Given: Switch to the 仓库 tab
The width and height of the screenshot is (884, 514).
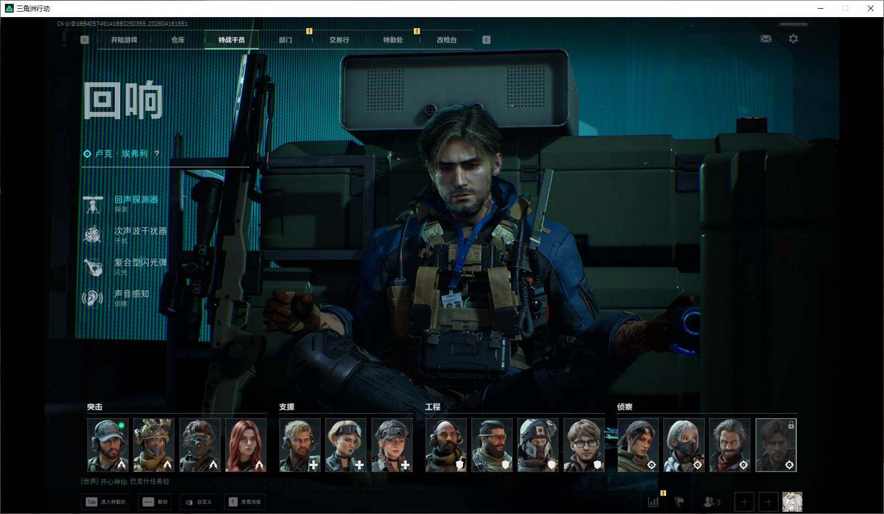Looking at the screenshot, I should 178,40.
